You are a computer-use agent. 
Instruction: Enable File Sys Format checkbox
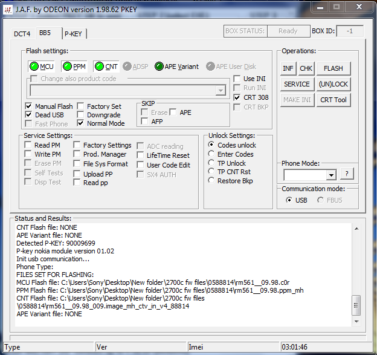click(77, 164)
